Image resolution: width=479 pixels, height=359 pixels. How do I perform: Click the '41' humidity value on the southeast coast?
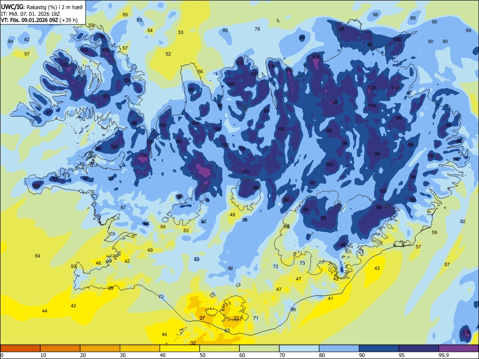(x=331, y=299)
